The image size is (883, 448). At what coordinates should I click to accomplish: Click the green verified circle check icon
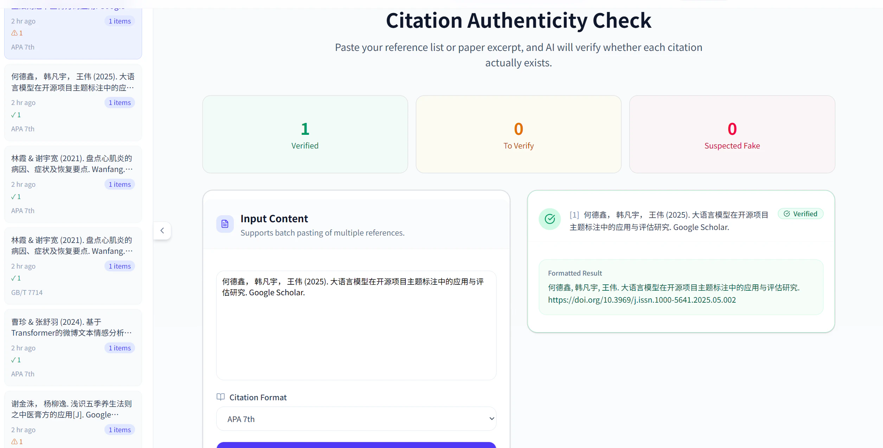click(550, 219)
